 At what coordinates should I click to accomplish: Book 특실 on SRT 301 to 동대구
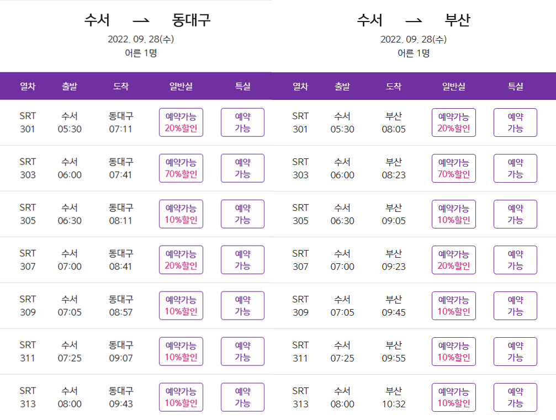coord(242,122)
